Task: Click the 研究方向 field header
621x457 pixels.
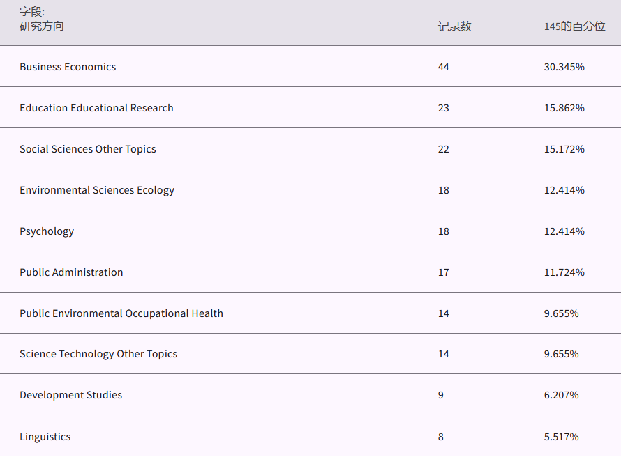Action: pyautogui.click(x=41, y=26)
